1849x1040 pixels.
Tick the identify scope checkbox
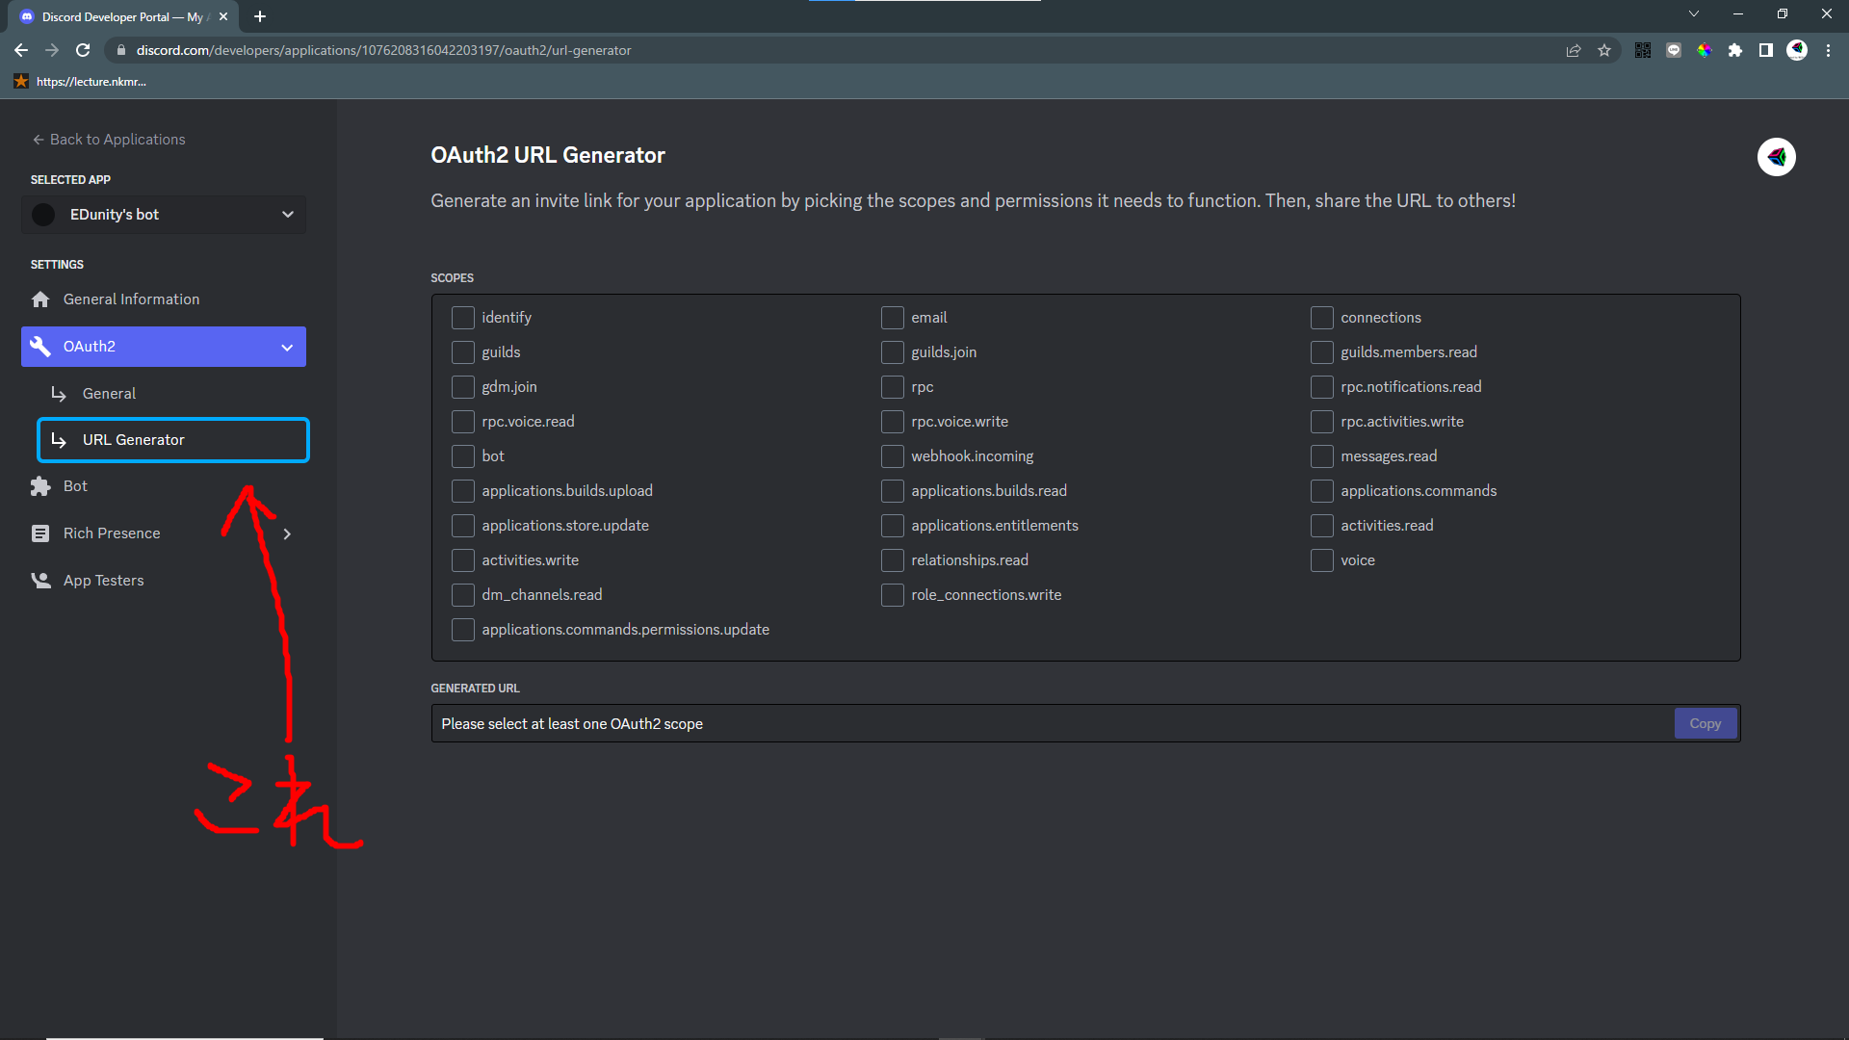pyautogui.click(x=463, y=318)
